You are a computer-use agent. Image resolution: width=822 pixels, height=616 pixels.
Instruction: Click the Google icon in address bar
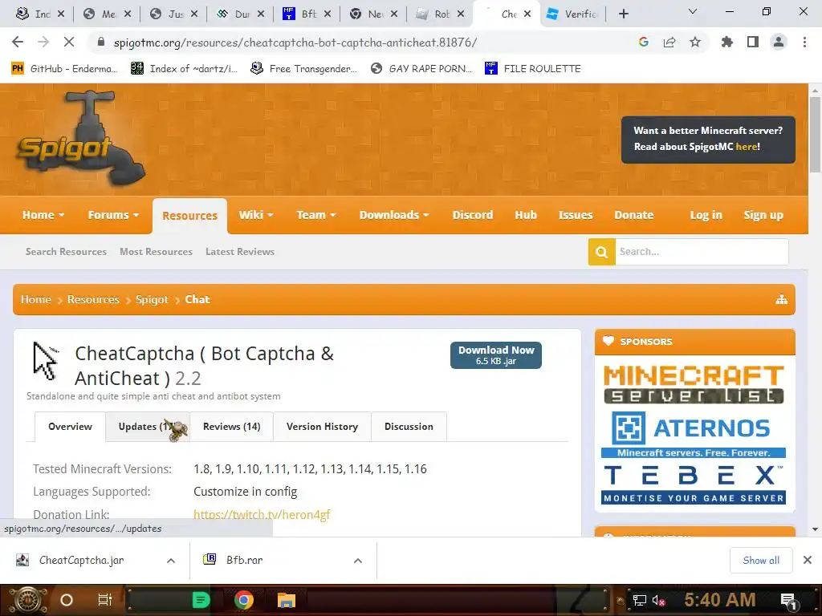[644, 42]
